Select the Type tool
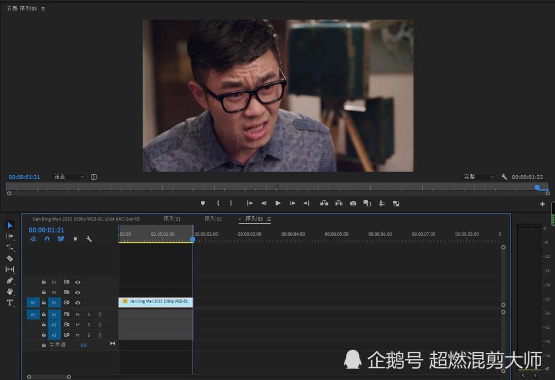Image resolution: width=555 pixels, height=380 pixels. point(9,303)
